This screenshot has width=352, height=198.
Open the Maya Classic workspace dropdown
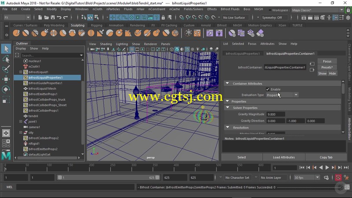click(317, 10)
